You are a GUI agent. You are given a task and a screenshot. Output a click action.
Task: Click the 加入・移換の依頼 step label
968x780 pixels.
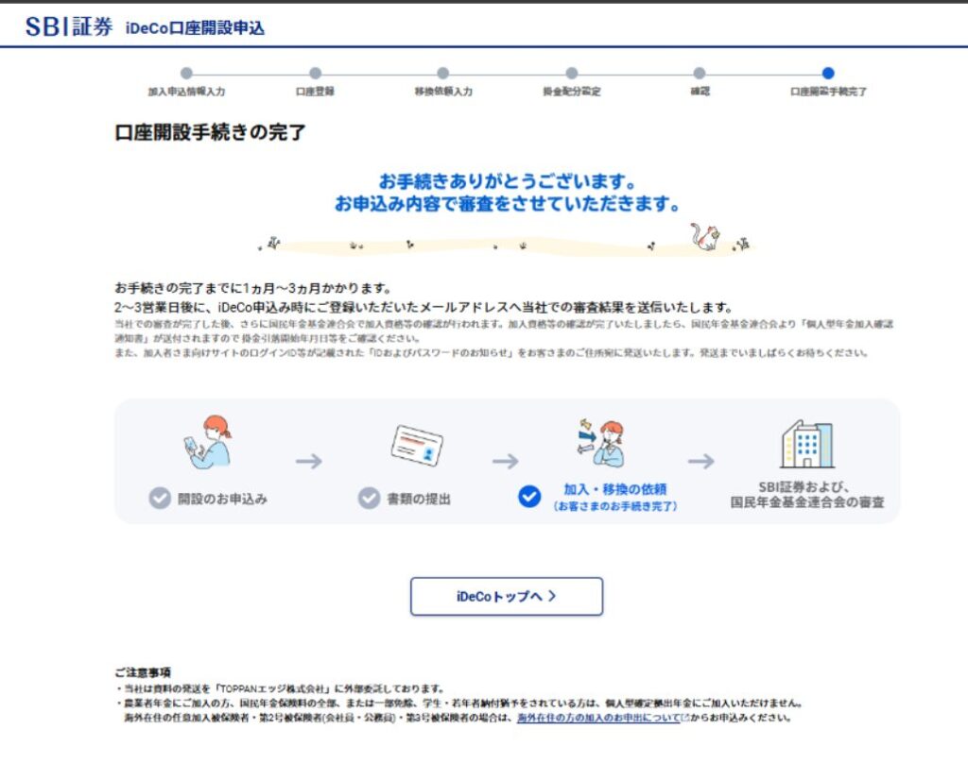(x=614, y=489)
